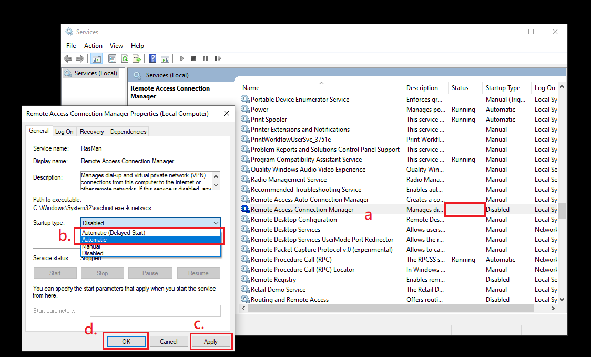This screenshot has width=591, height=357.
Task: Switch to the General tab in Properties
Action: pos(39,131)
